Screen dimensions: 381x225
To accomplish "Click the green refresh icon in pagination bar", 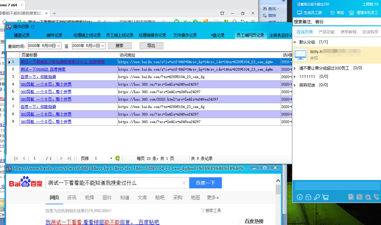I will pyautogui.click(x=118, y=158).
